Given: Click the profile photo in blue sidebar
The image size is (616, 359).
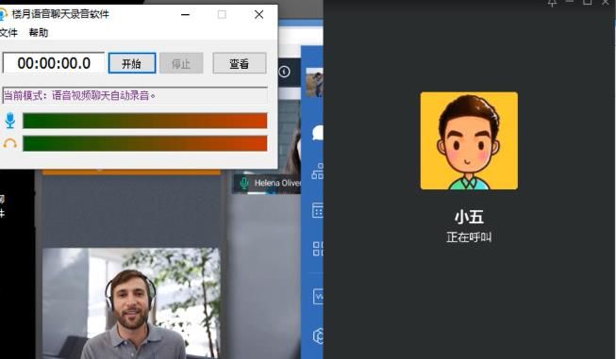Looking at the screenshot, I should click(314, 82).
